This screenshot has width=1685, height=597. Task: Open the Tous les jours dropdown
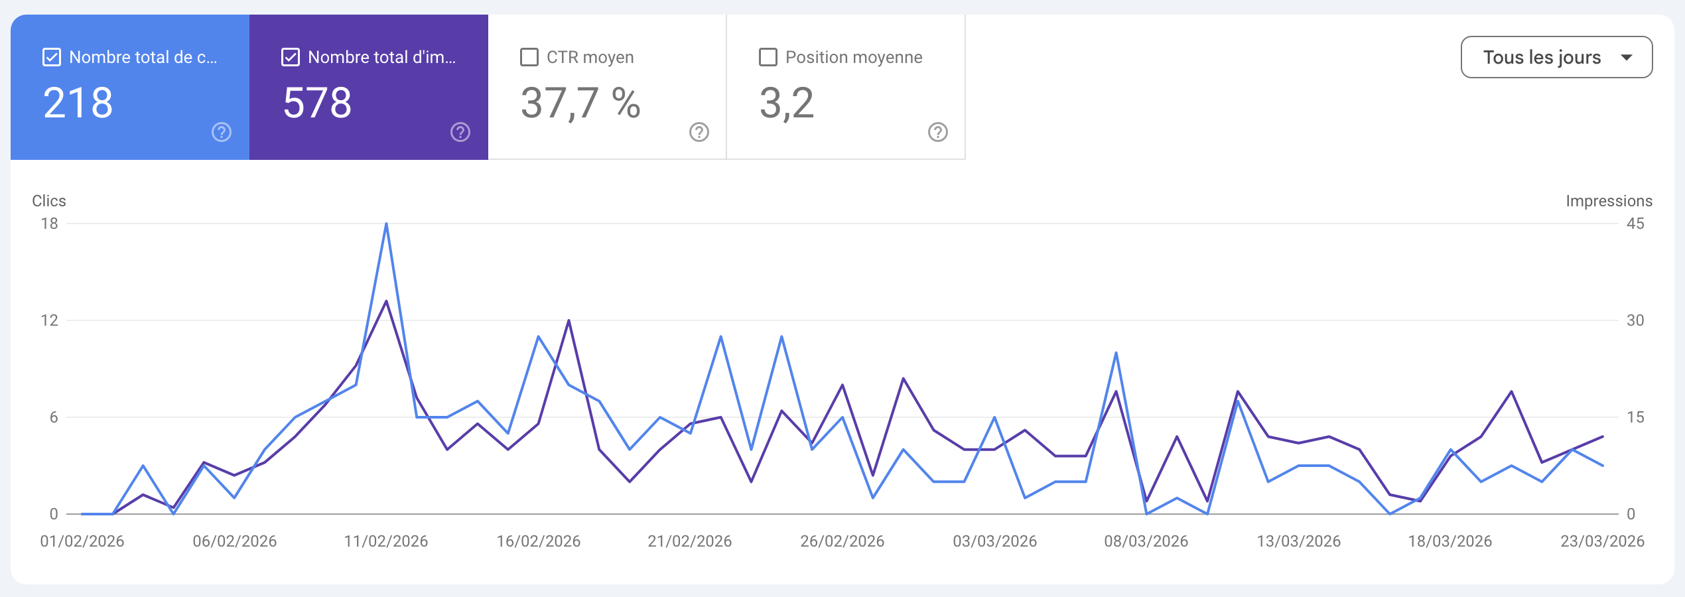(x=1556, y=58)
